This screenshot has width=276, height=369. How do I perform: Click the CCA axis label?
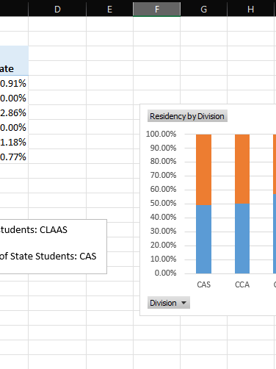click(242, 284)
